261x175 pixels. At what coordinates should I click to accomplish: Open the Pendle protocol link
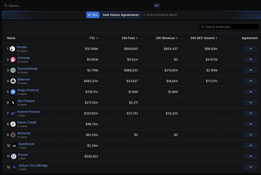click(22, 47)
